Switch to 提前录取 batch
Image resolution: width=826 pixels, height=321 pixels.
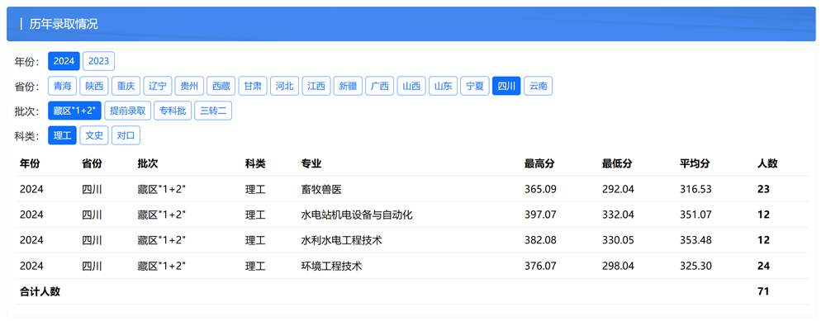click(x=128, y=111)
